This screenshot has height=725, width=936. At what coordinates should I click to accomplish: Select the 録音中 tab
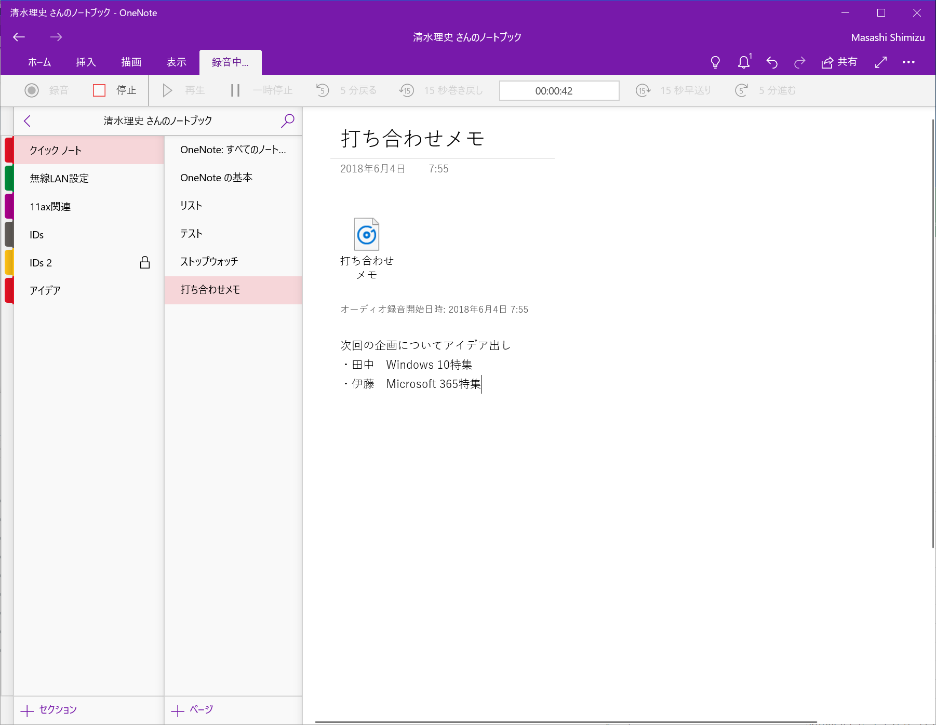(230, 62)
